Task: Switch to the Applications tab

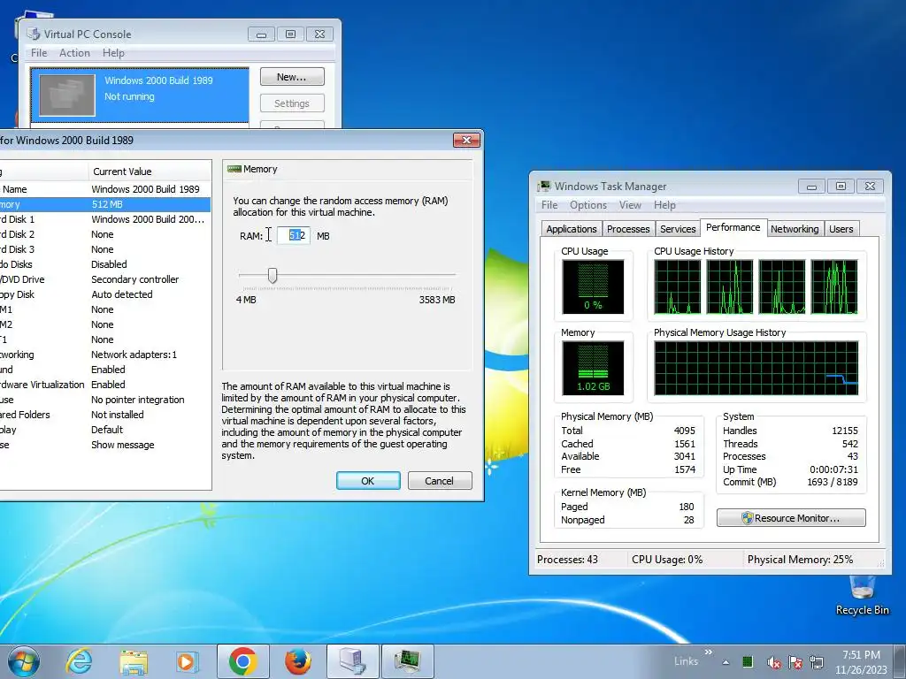Action: pos(572,229)
